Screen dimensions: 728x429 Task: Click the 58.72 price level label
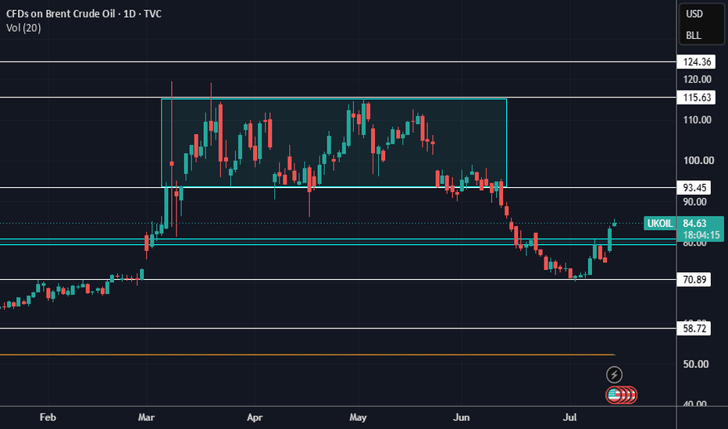pos(694,328)
